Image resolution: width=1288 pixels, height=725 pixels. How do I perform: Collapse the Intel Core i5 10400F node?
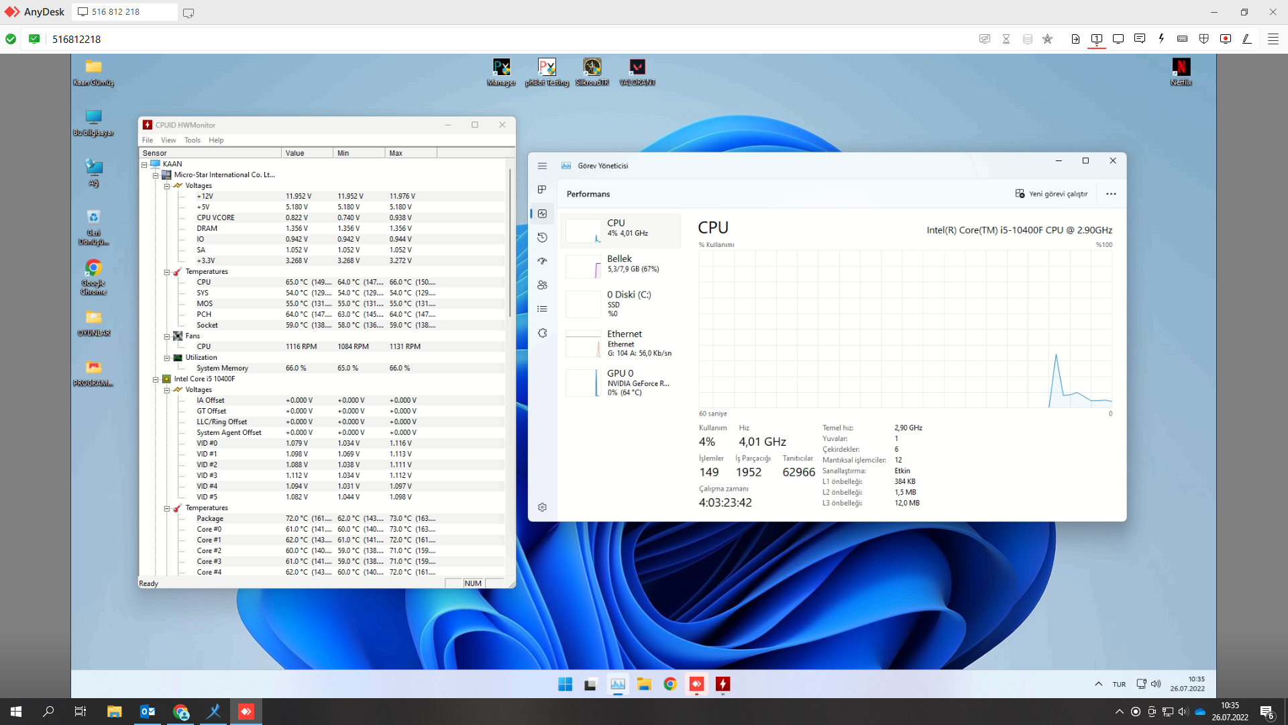pos(156,379)
